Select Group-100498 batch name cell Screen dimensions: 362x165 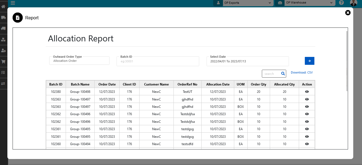point(80,92)
